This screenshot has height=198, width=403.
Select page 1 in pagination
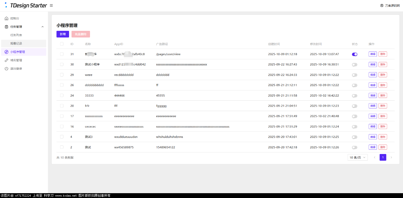(x=383, y=157)
